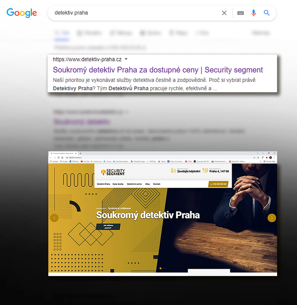Go to the Kontakt page
297x305 pixels.
(x=157, y=184)
